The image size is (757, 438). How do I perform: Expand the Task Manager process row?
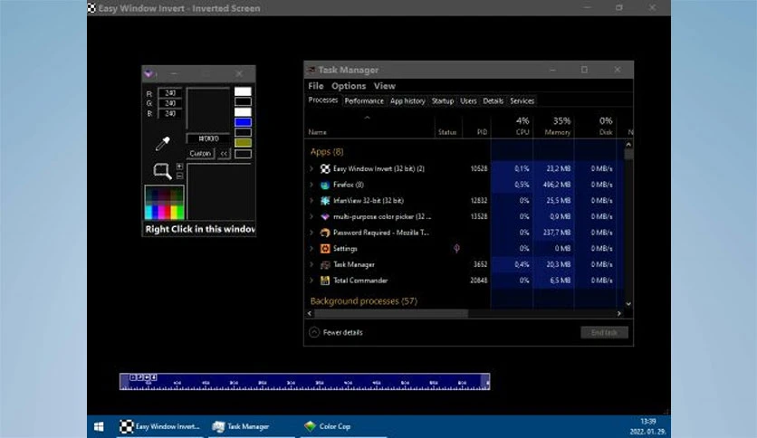(311, 264)
